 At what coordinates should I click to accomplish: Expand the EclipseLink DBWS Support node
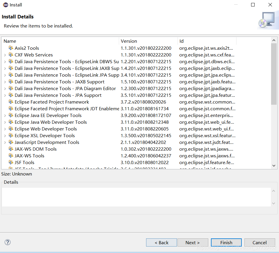click(5, 62)
